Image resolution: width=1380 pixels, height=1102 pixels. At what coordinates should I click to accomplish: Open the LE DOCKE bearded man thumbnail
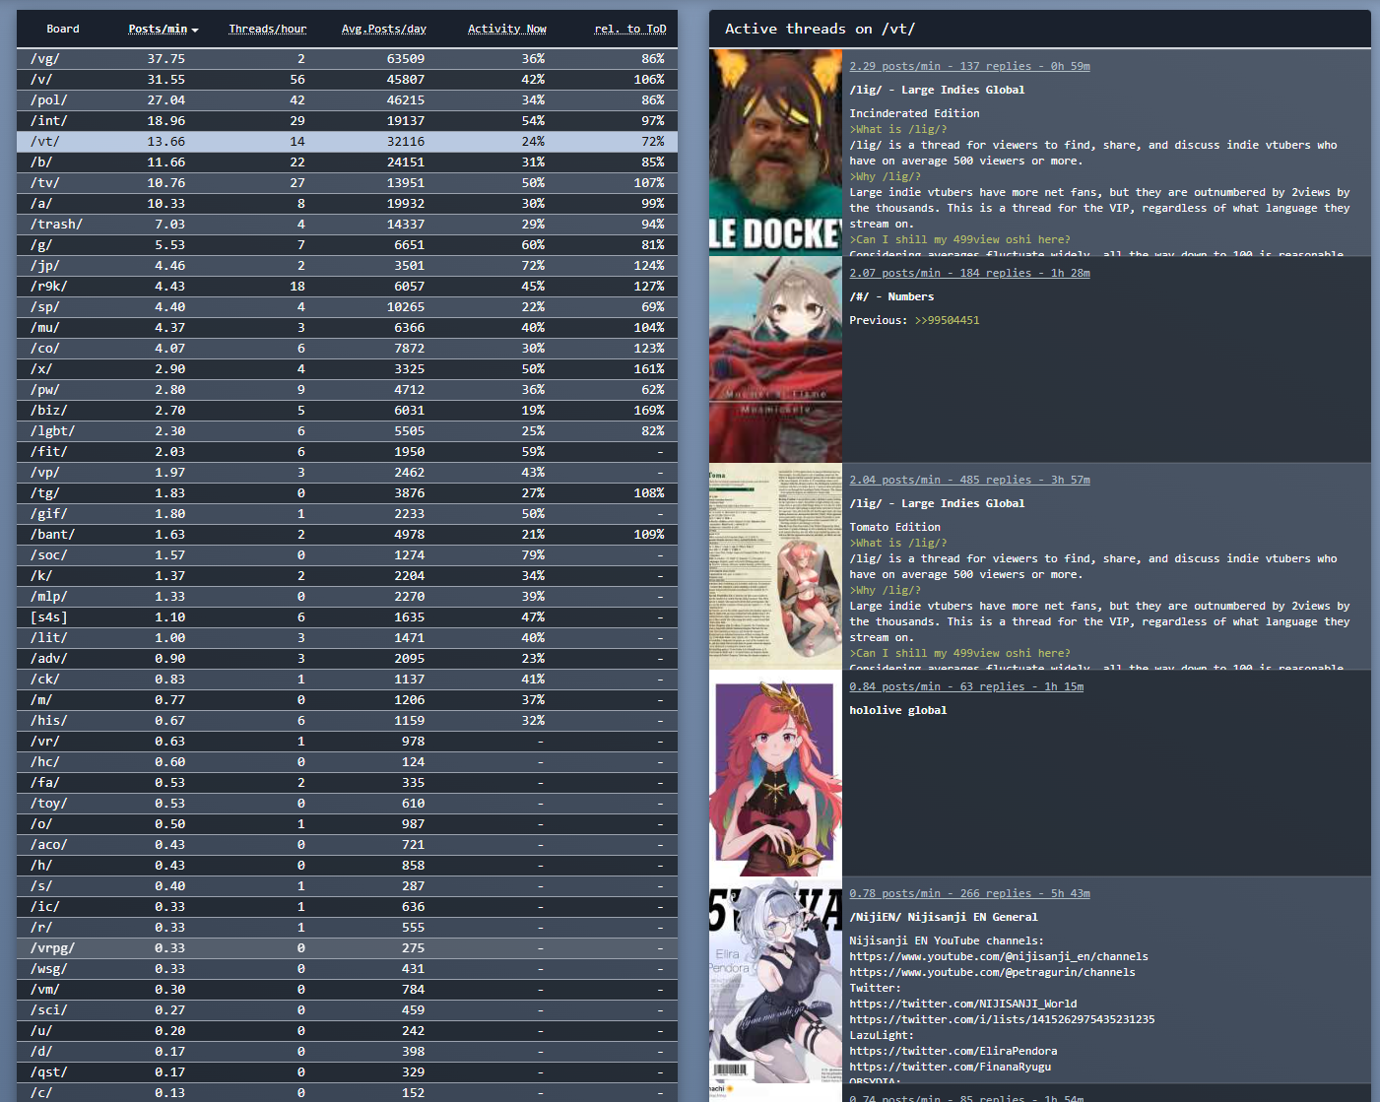coord(775,153)
